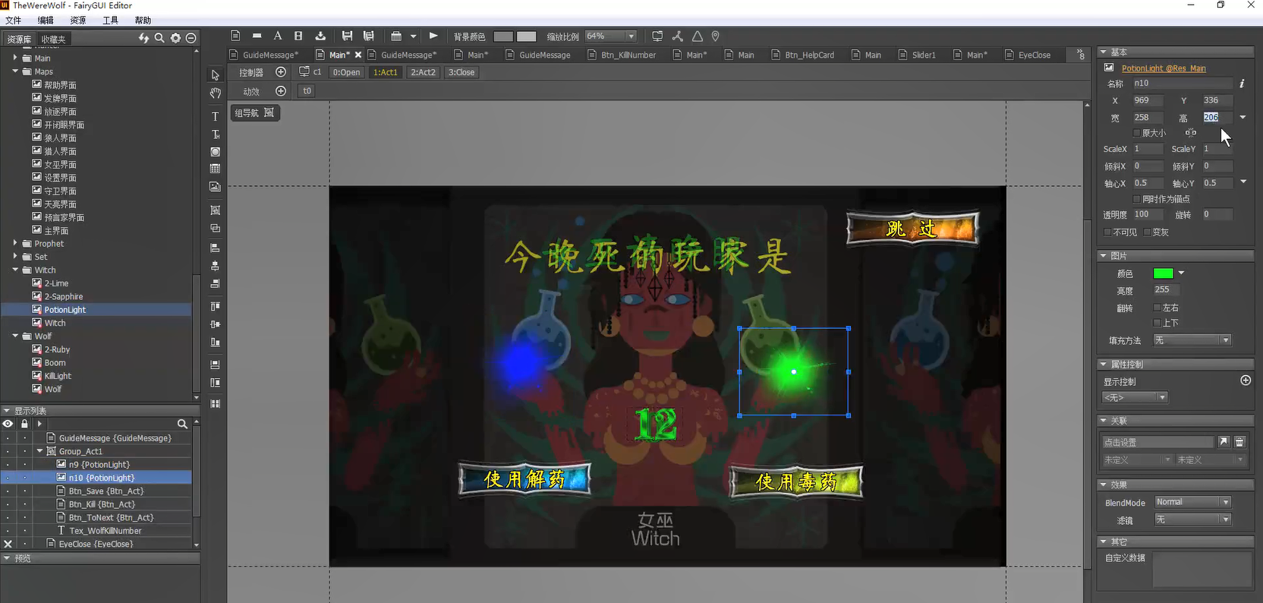Choose the list grid tool
Viewport: 1263px width, 603px height.
point(216,169)
